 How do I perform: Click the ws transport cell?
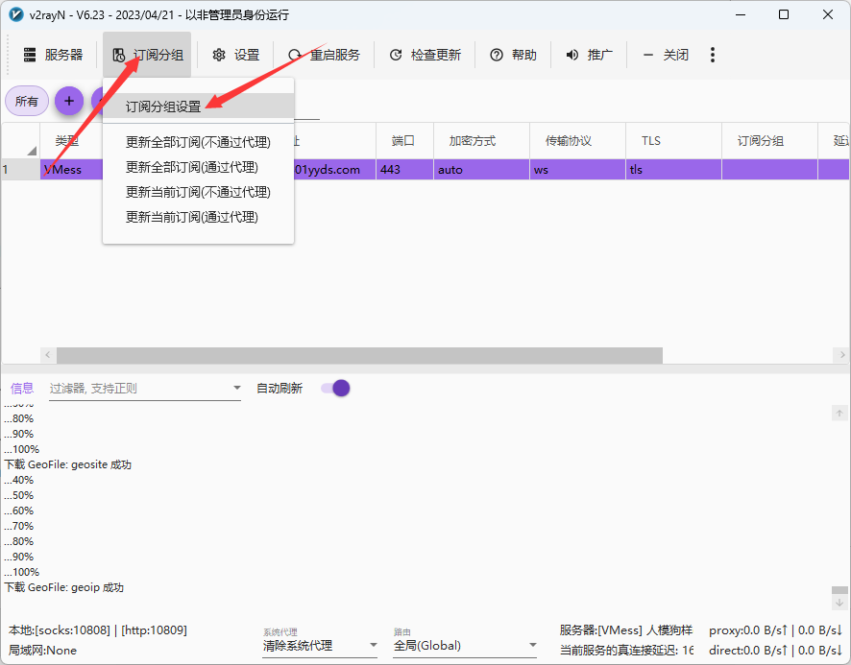tap(577, 170)
